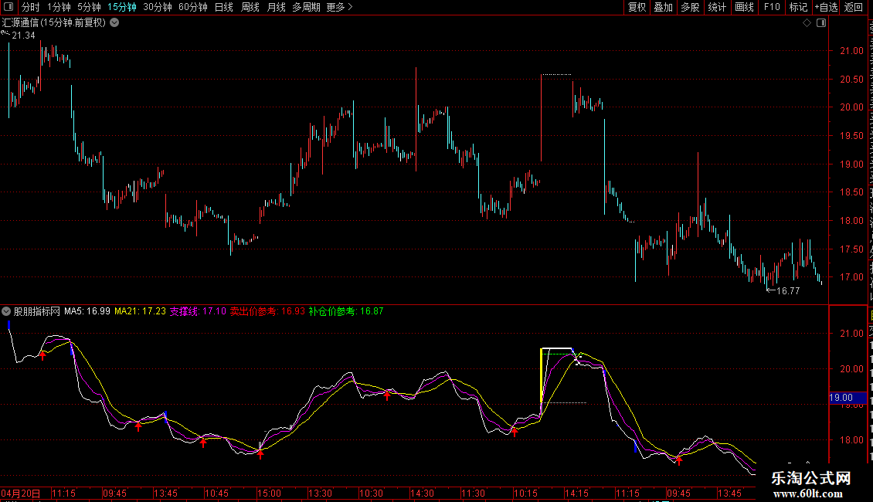Toggle the right side panel icon
Viewport: 873px width, 502px height.
click(821, 23)
